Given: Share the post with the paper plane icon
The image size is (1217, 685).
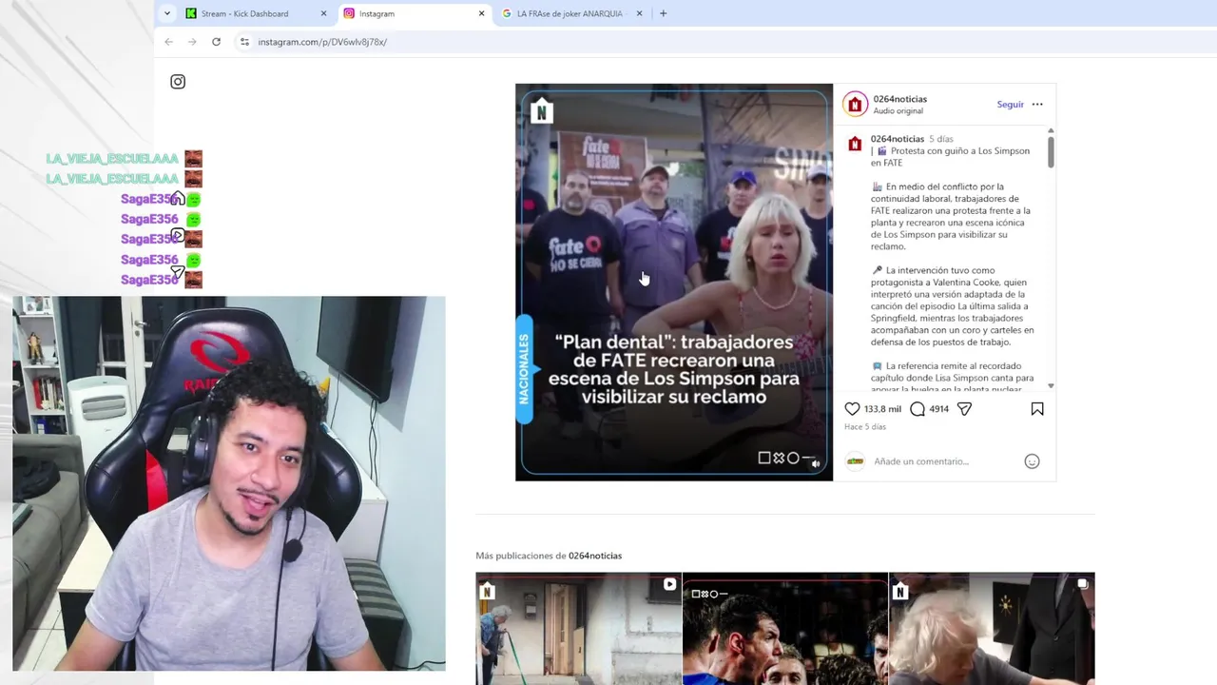Looking at the screenshot, I should point(964,409).
